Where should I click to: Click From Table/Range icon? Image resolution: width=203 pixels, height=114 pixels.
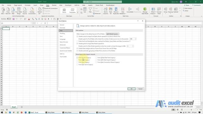[19, 11]
